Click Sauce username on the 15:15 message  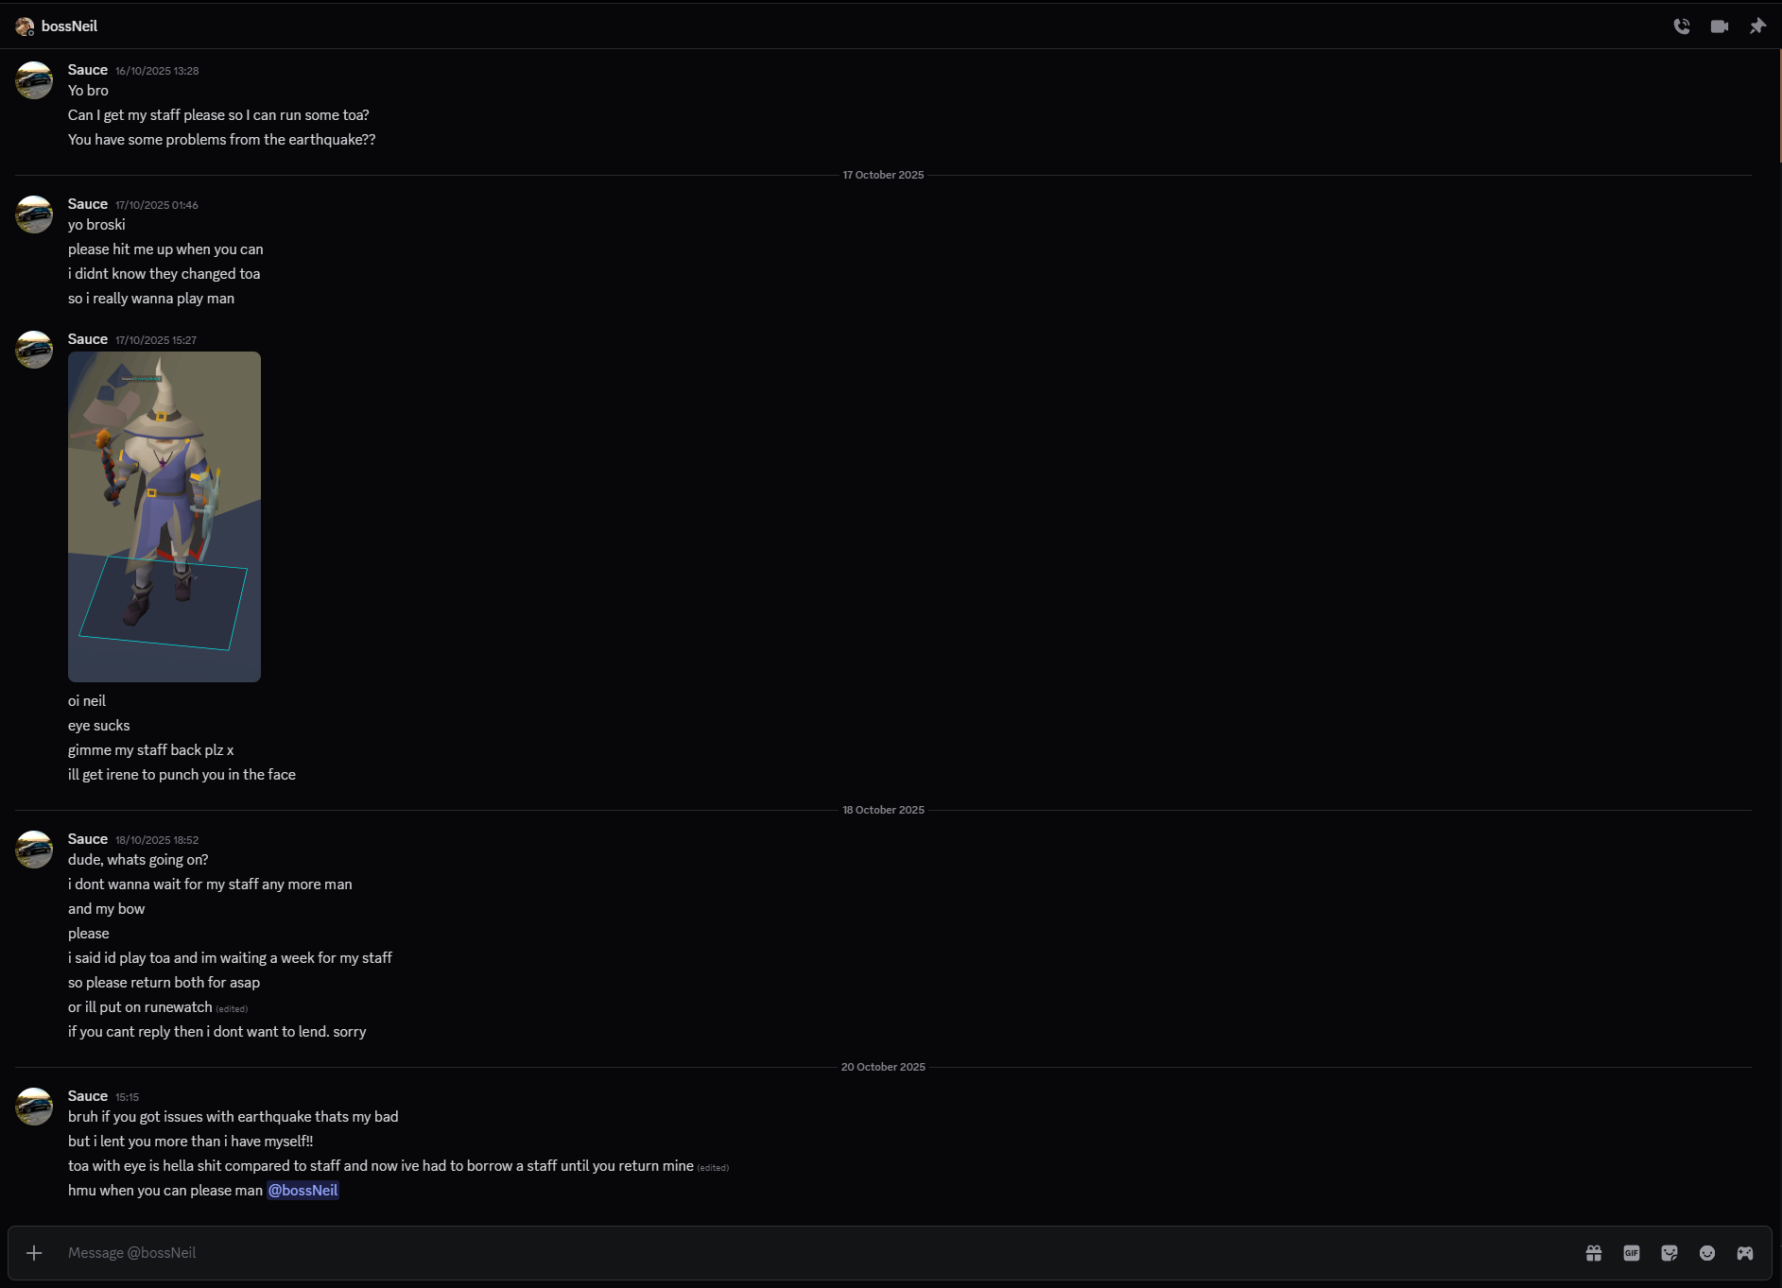[87, 1096]
